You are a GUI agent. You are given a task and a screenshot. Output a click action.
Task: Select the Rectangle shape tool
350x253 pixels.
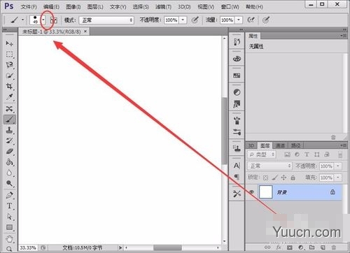click(9, 227)
